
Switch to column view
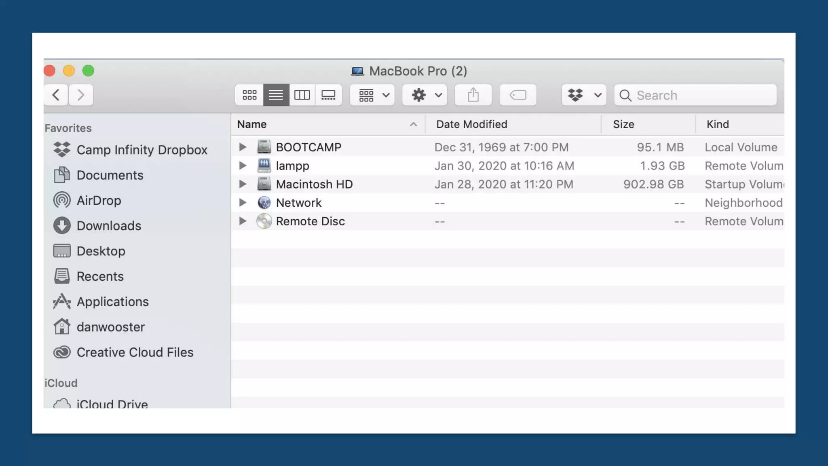pyautogui.click(x=302, y=95)
